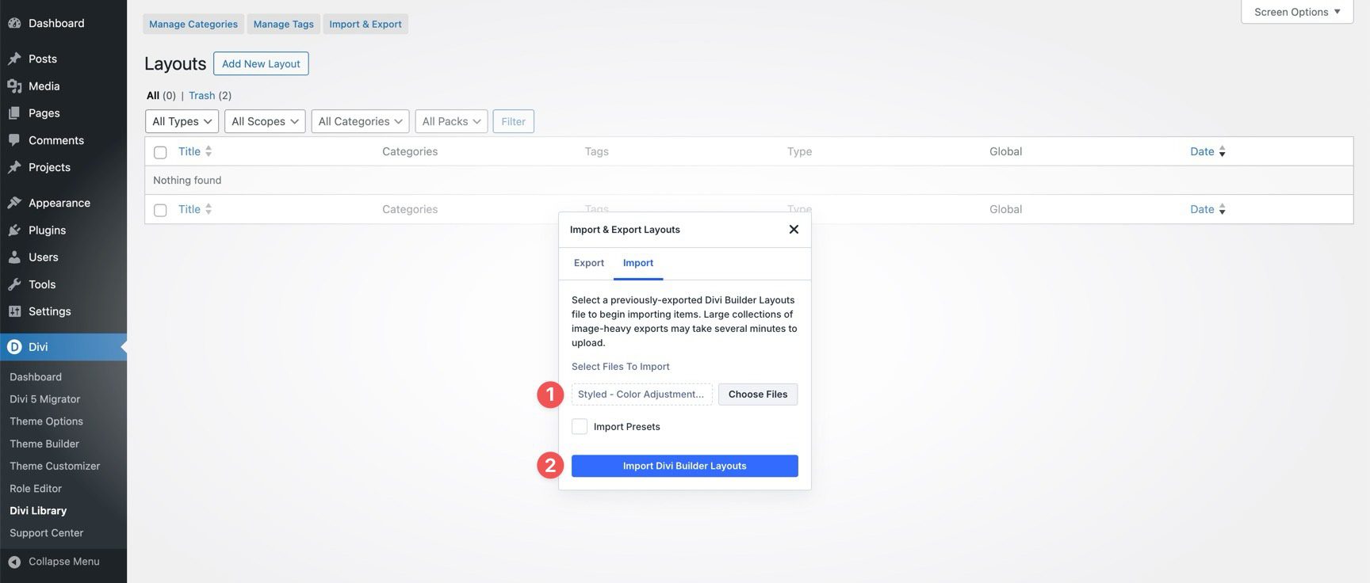Click the Comments bubble icon
1370x583 pixels.
click(x=14, y=140)
